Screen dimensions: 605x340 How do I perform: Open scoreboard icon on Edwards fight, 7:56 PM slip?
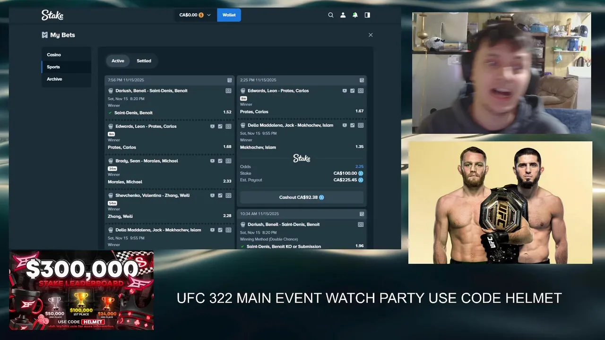[228, 127]
